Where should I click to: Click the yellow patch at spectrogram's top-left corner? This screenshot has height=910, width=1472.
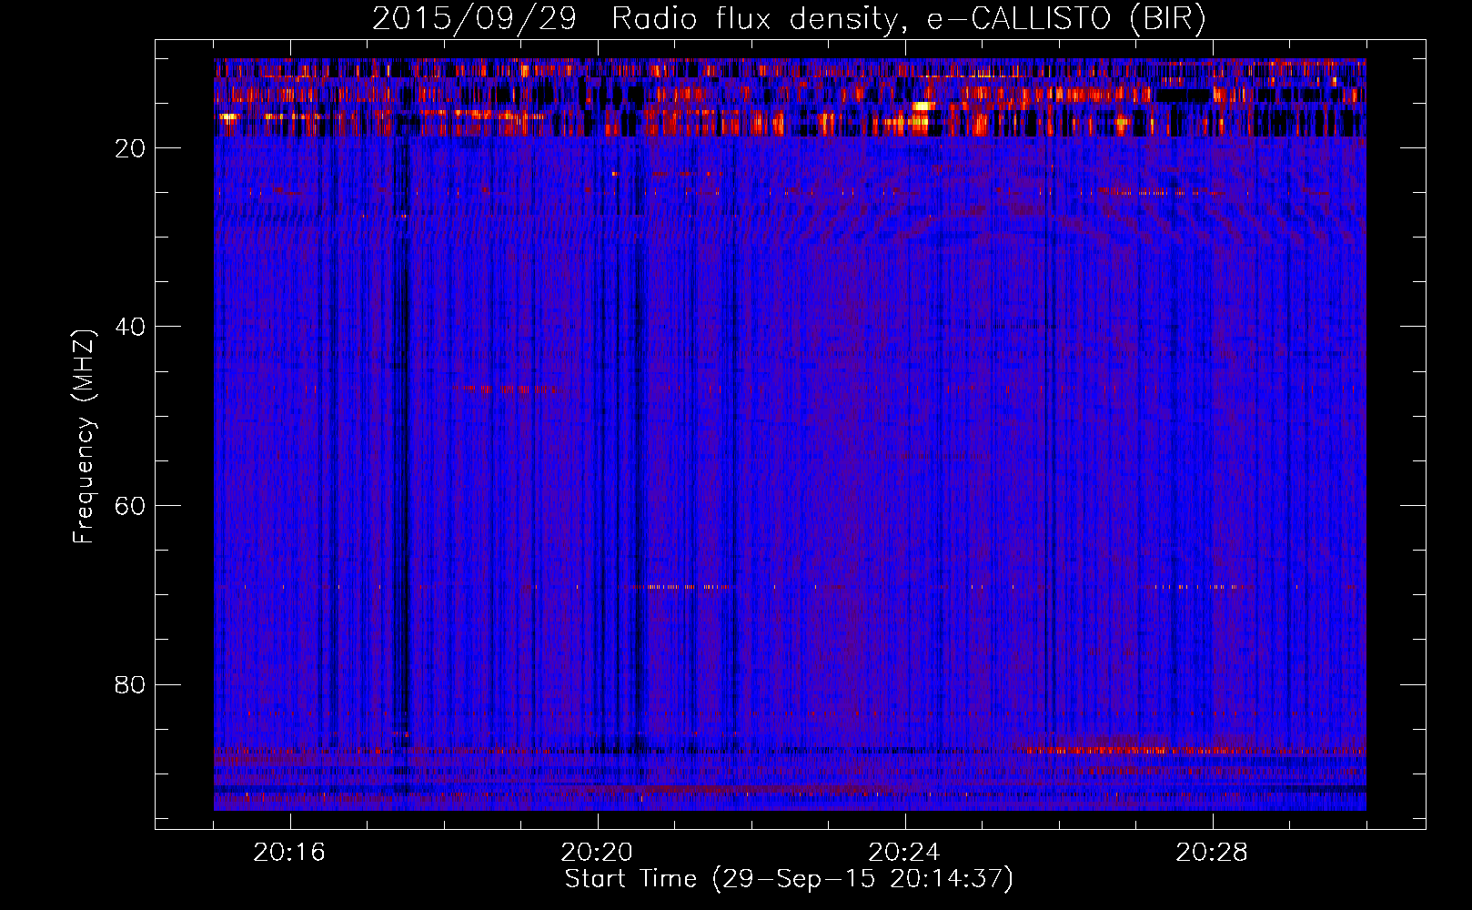227,116
